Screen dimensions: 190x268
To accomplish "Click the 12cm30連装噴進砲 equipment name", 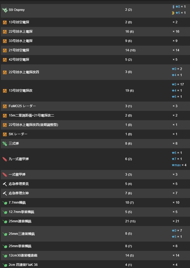I will (x=23, y=255).
